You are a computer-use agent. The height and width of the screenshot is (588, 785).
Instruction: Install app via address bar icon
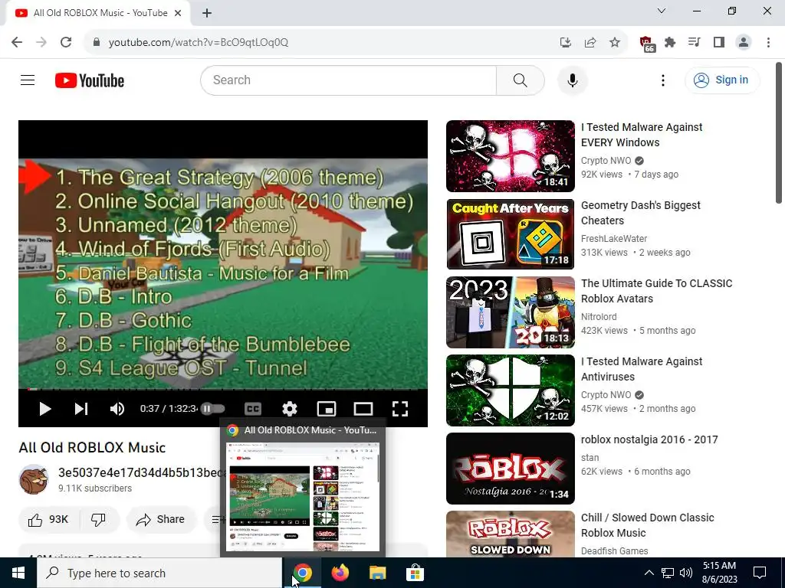pos(565,43)
